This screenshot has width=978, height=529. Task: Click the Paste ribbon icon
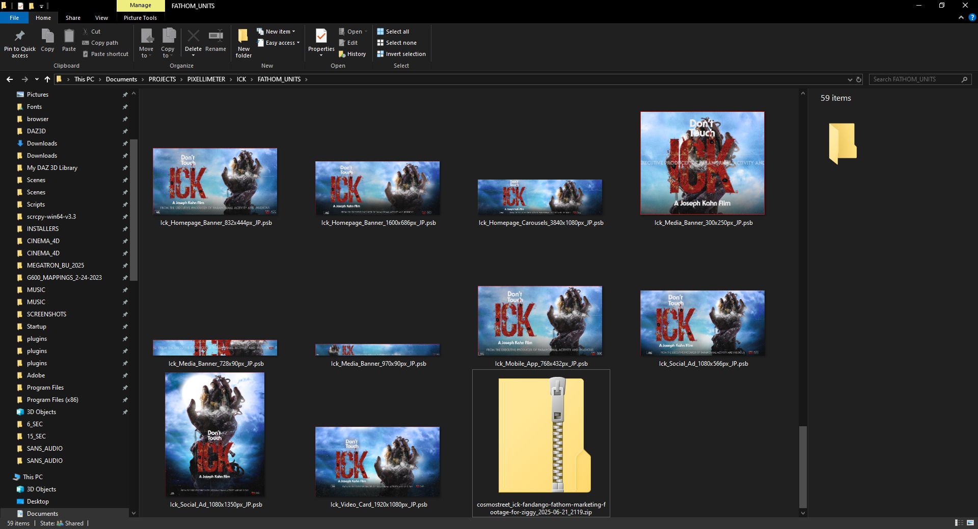click(x=69, y=37)
